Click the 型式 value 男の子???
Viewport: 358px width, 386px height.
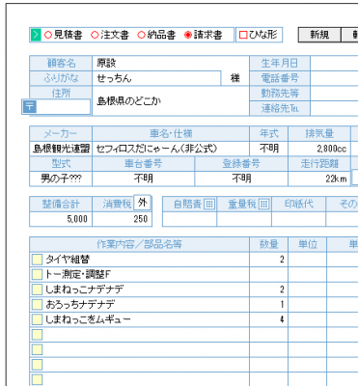pyautogui.click(x=61, y=179)
